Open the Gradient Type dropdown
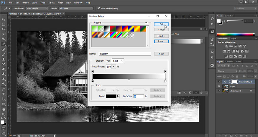258x137 pixels. click(x=118, y=61)
